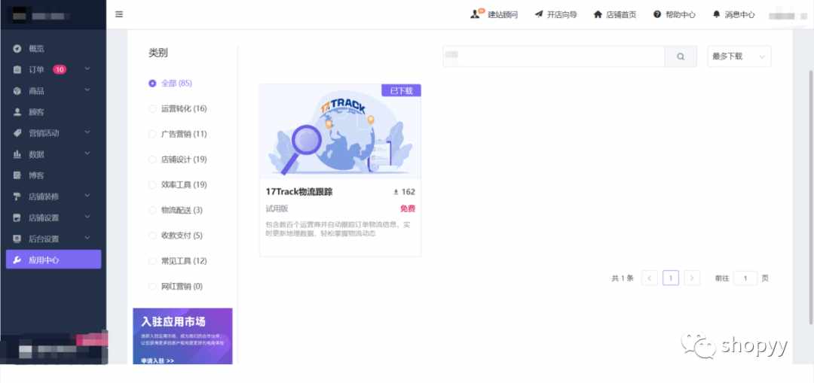Expand the 店铺设置 sidebar submenu
Image resolution: width=814 pixels, height=383 pixels.
(x=87, y=217)
